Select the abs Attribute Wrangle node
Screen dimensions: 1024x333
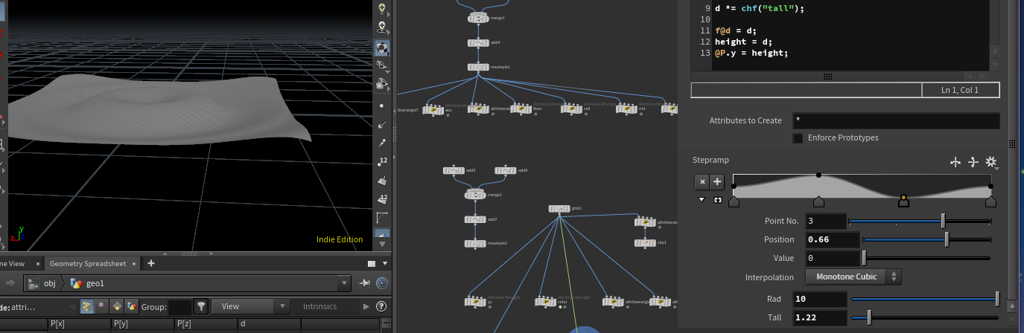pos(433,109)
